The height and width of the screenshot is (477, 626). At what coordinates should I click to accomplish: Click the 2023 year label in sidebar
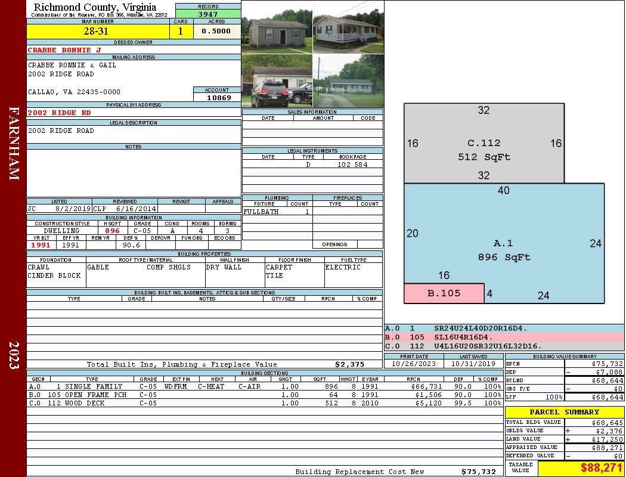14,355
